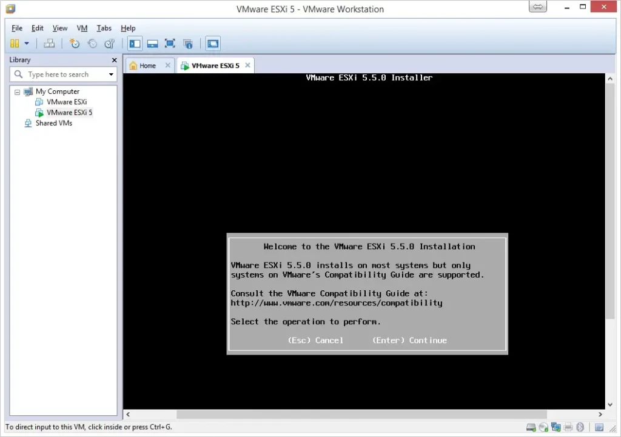Open the power options dropdown arrow
This screenshot has height=437, width=621.
[x=27, y=44]
